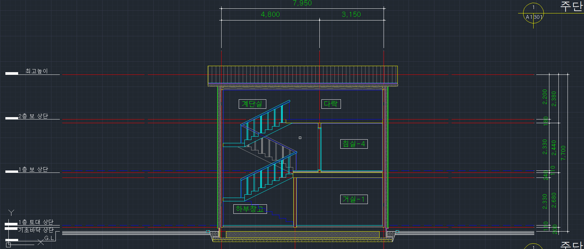This screenshot has height=249, width=584.
Task: Pick the 2,680 vertical dimension text
Action: click(x=554, y=200)
